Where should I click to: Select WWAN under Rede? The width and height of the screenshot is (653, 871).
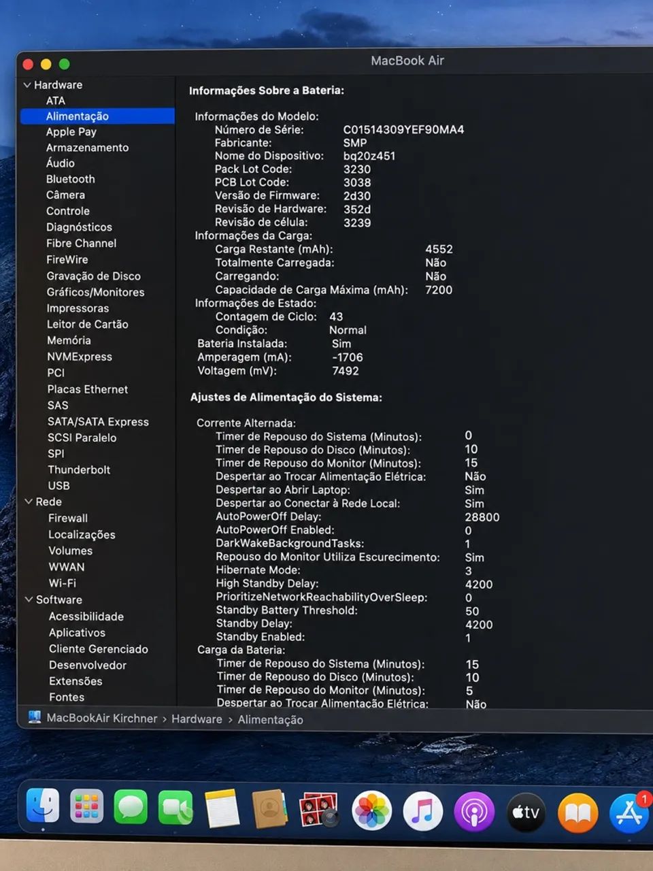[66, 567]
